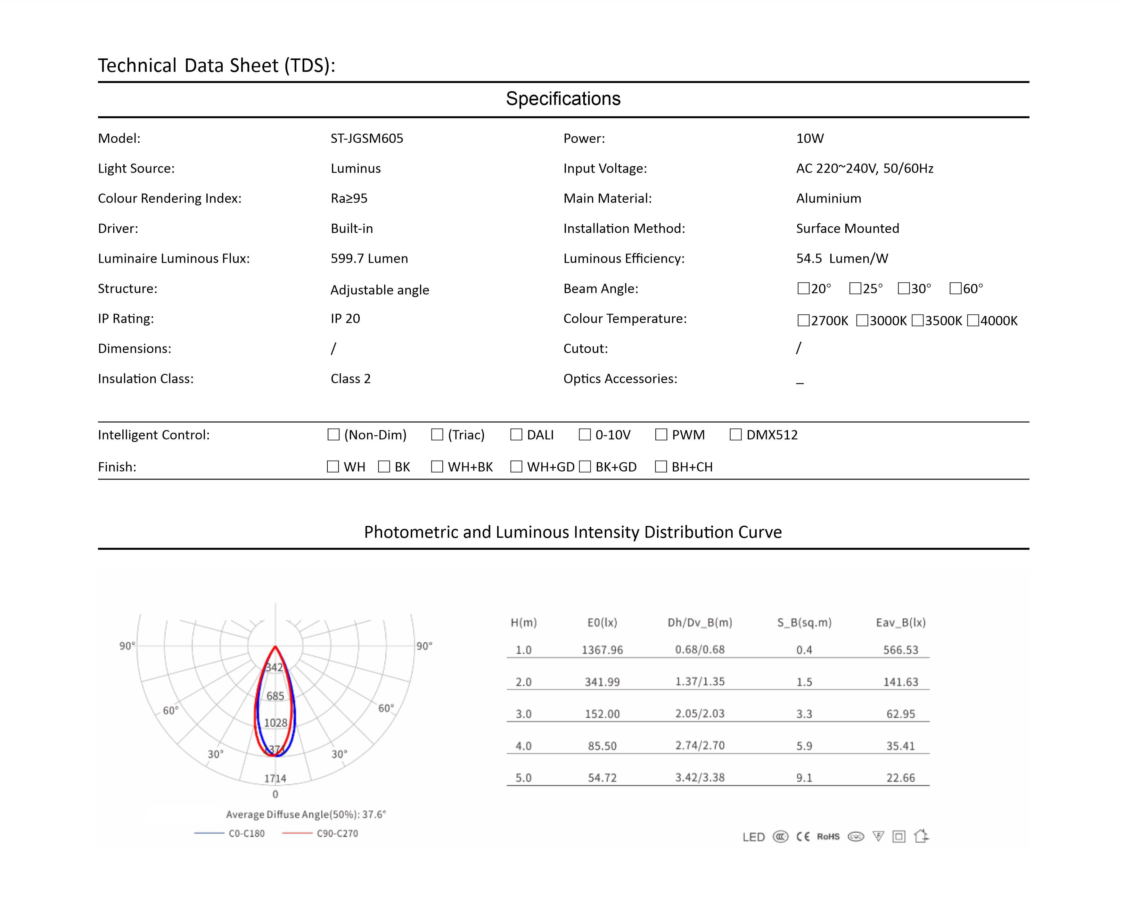1124x911 pixels.
Task: Check the 20° beam angle box
Action: pos(803,288)
